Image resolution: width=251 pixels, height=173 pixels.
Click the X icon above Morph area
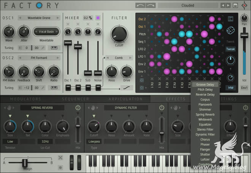[x=60, y=158]
